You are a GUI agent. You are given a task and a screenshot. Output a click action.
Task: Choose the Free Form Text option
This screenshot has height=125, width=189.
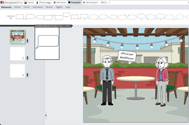coord(11,17)
